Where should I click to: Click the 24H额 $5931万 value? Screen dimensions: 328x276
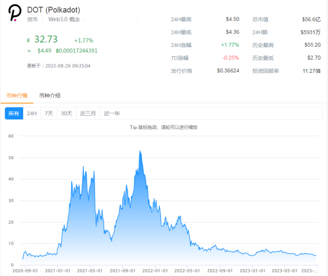click(311, 32)
